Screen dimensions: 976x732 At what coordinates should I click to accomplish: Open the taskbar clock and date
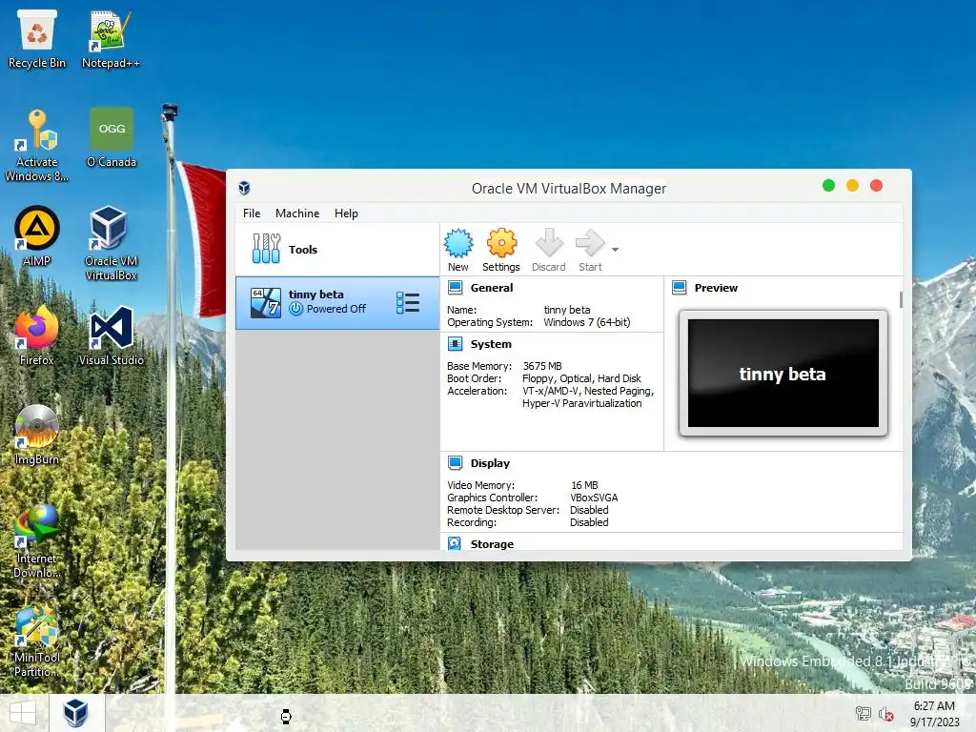[934, 713]
